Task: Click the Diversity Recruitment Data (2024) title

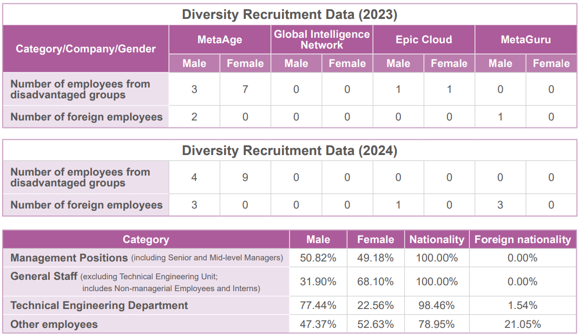Action: 289,151
